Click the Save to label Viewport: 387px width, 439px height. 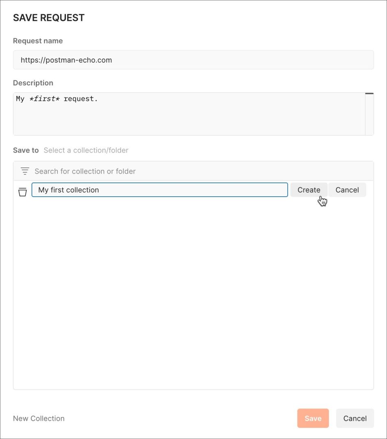26,150
